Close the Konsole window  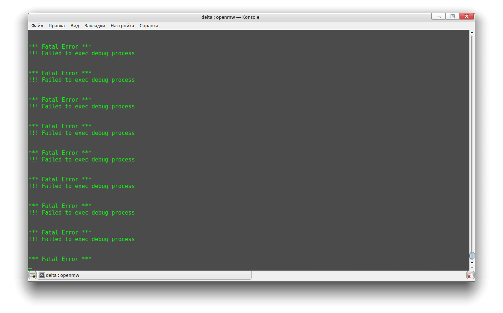(x=467, y=17)
